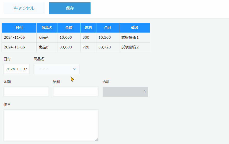Click the 商品名 table column header
Screen dimensions: 229x144
point(47,28)
